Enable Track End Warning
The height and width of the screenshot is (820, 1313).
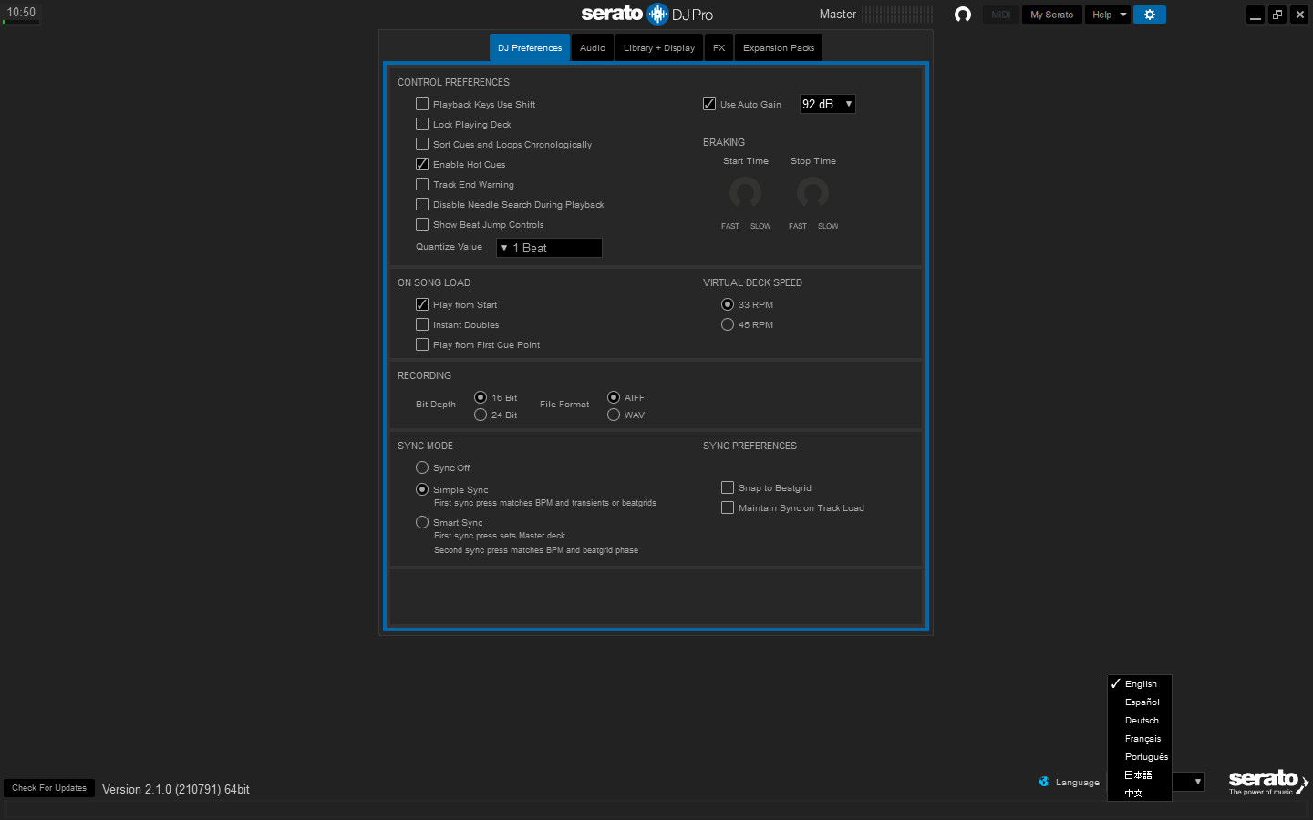[422, 184]
